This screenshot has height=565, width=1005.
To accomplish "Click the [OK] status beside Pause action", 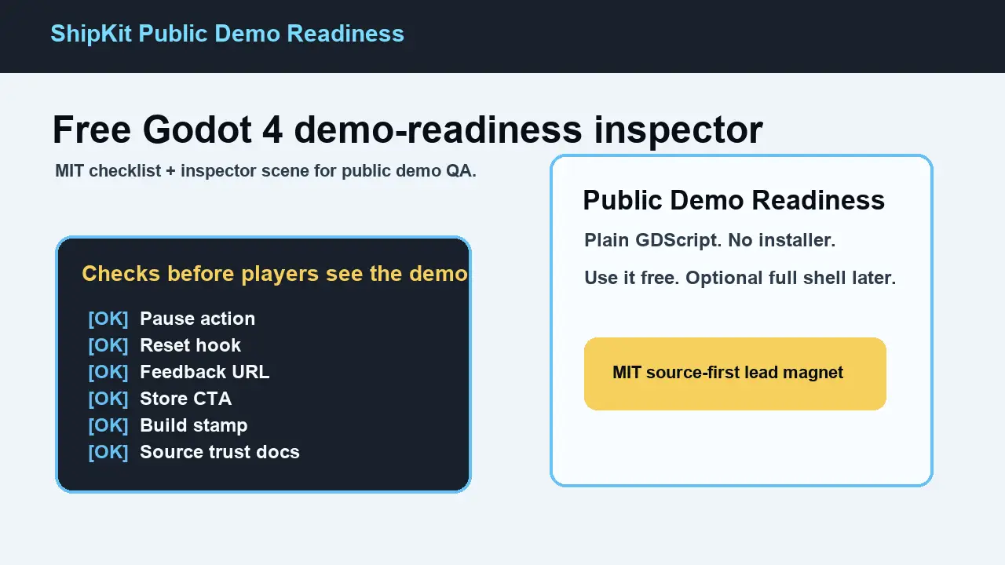I will (x=108, y=319).
